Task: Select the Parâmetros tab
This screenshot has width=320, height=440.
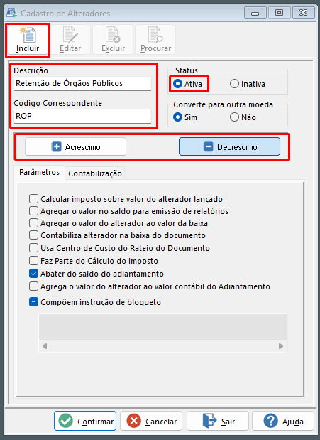Action: (39, 172)
